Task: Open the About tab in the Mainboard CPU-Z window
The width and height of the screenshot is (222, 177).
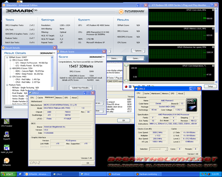Action: tap(74, 98)
